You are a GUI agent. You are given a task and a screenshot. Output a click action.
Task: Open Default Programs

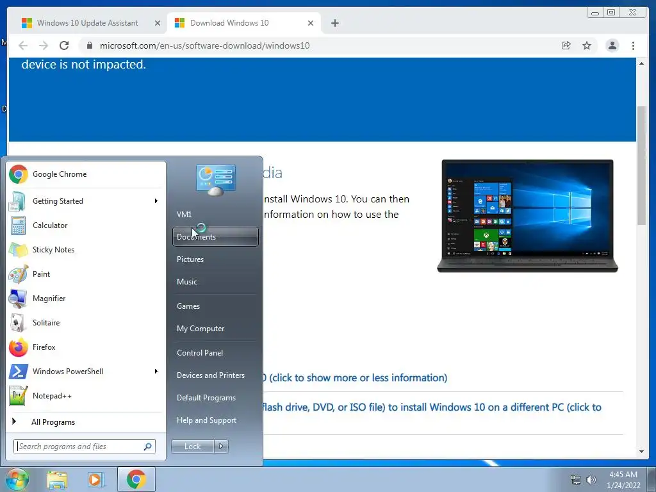click(215, 398)
